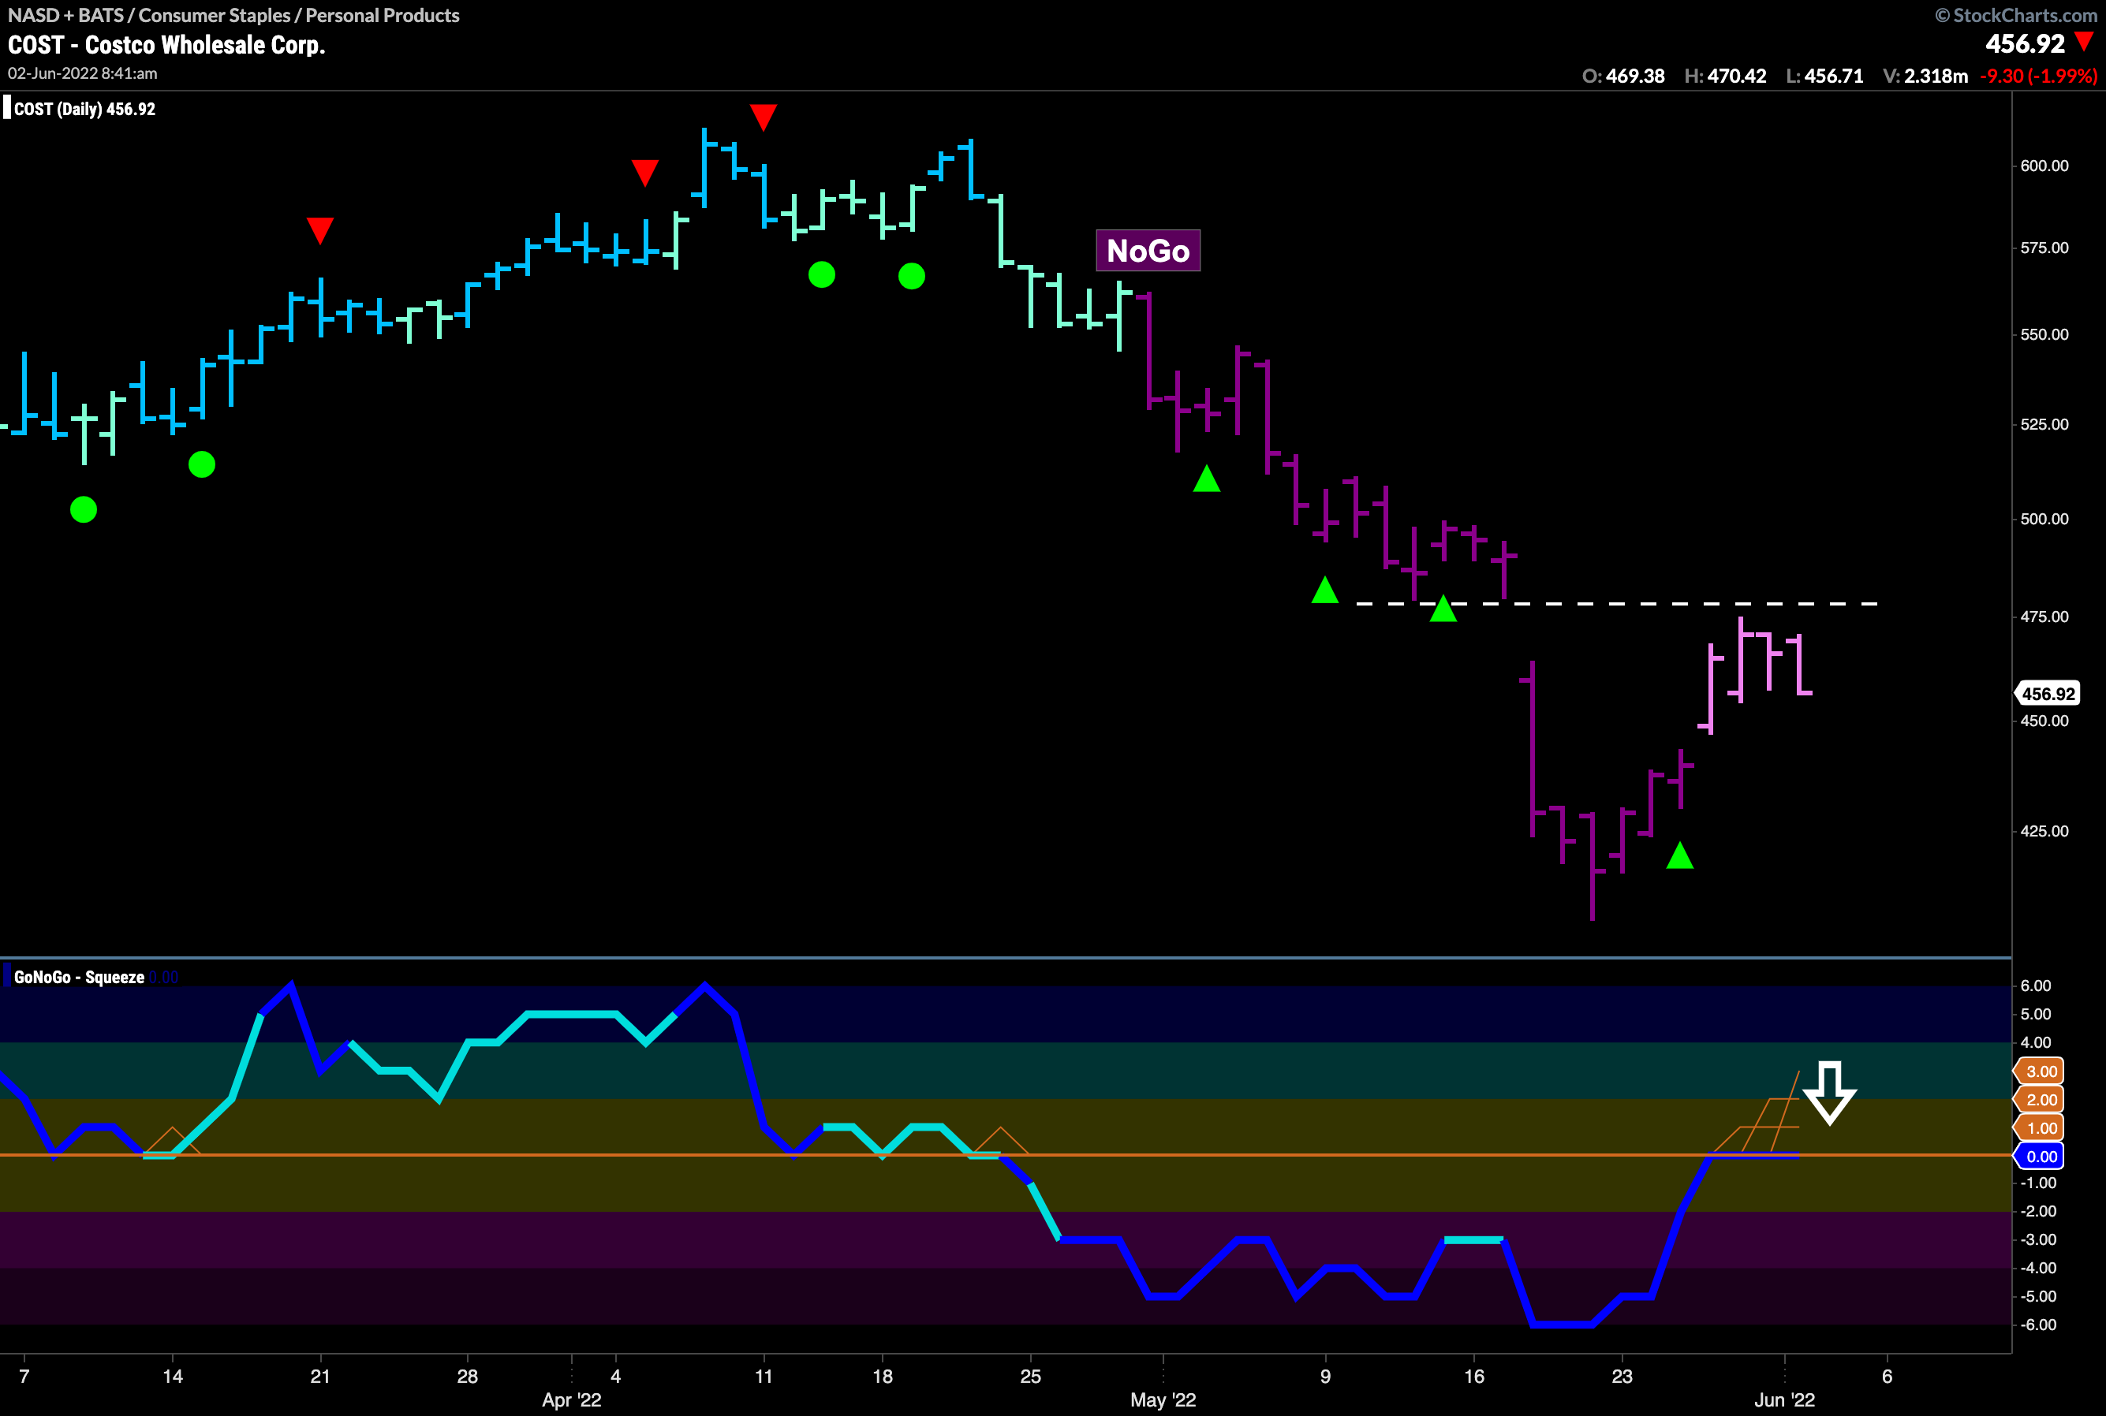Image resolution: width=2106 pixels, height=1416 pixels.
Task: Click the orange 3.00 value tag
Action: point(2040,1071)
